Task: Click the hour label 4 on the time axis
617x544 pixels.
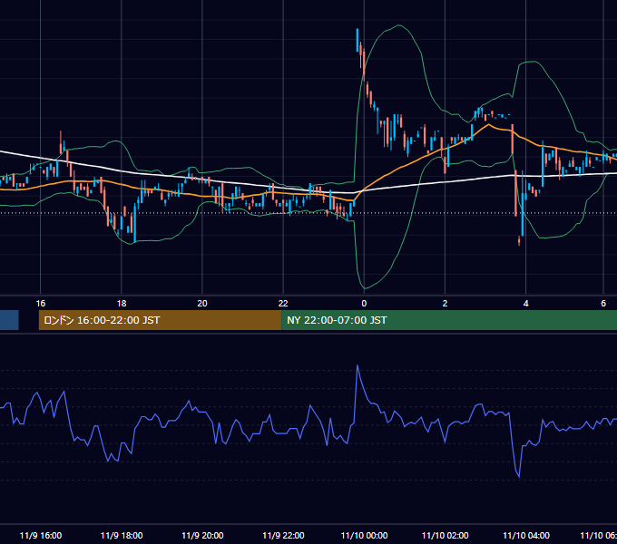Action: 526,304
